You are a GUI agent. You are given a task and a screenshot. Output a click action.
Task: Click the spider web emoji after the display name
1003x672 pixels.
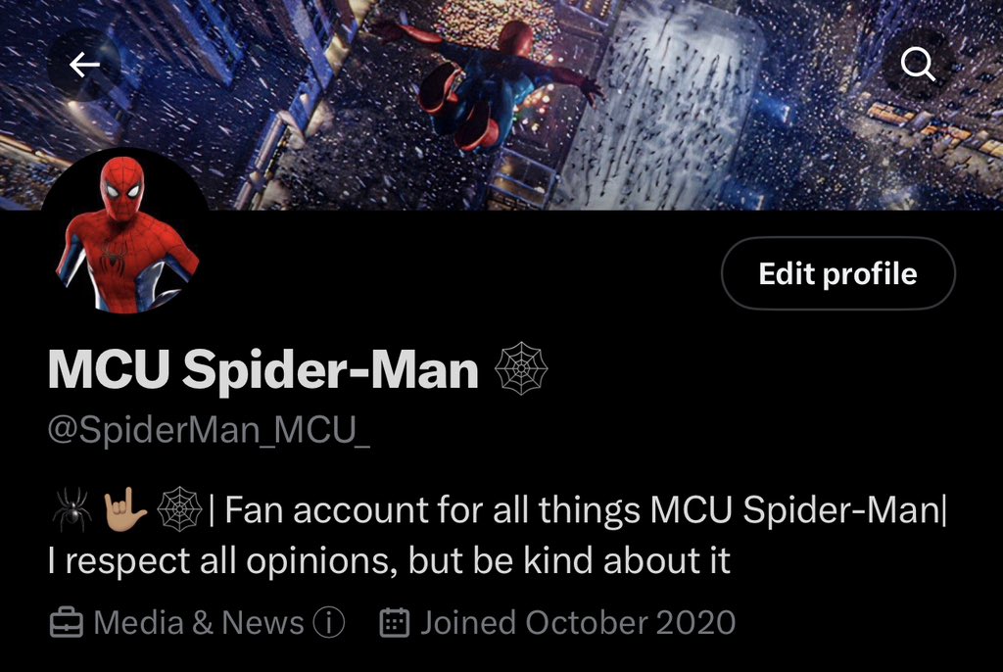tap(521, 368)
